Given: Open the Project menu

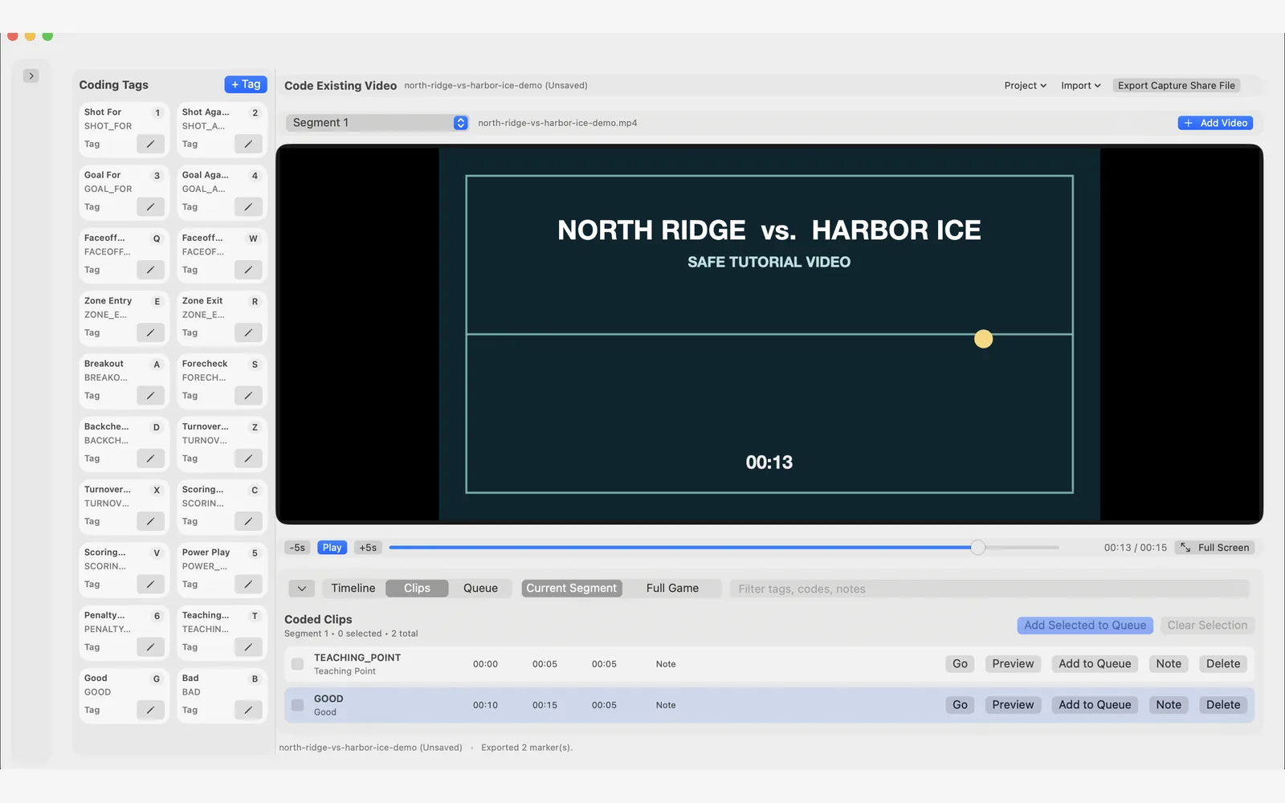Looking at the screenshot, I should pos(1025,86).
